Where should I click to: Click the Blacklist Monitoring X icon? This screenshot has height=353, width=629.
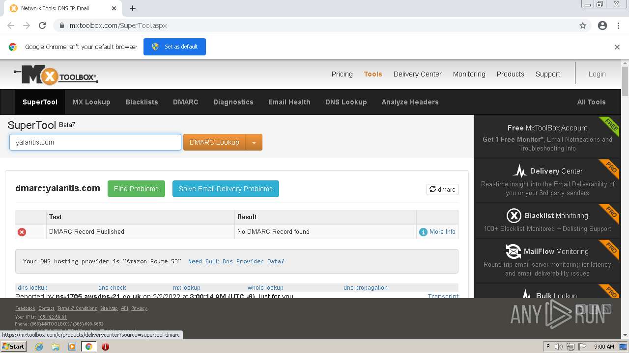514,216
